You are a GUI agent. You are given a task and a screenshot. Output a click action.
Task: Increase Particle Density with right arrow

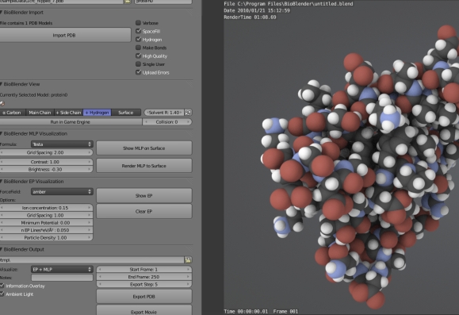(90, 238)
